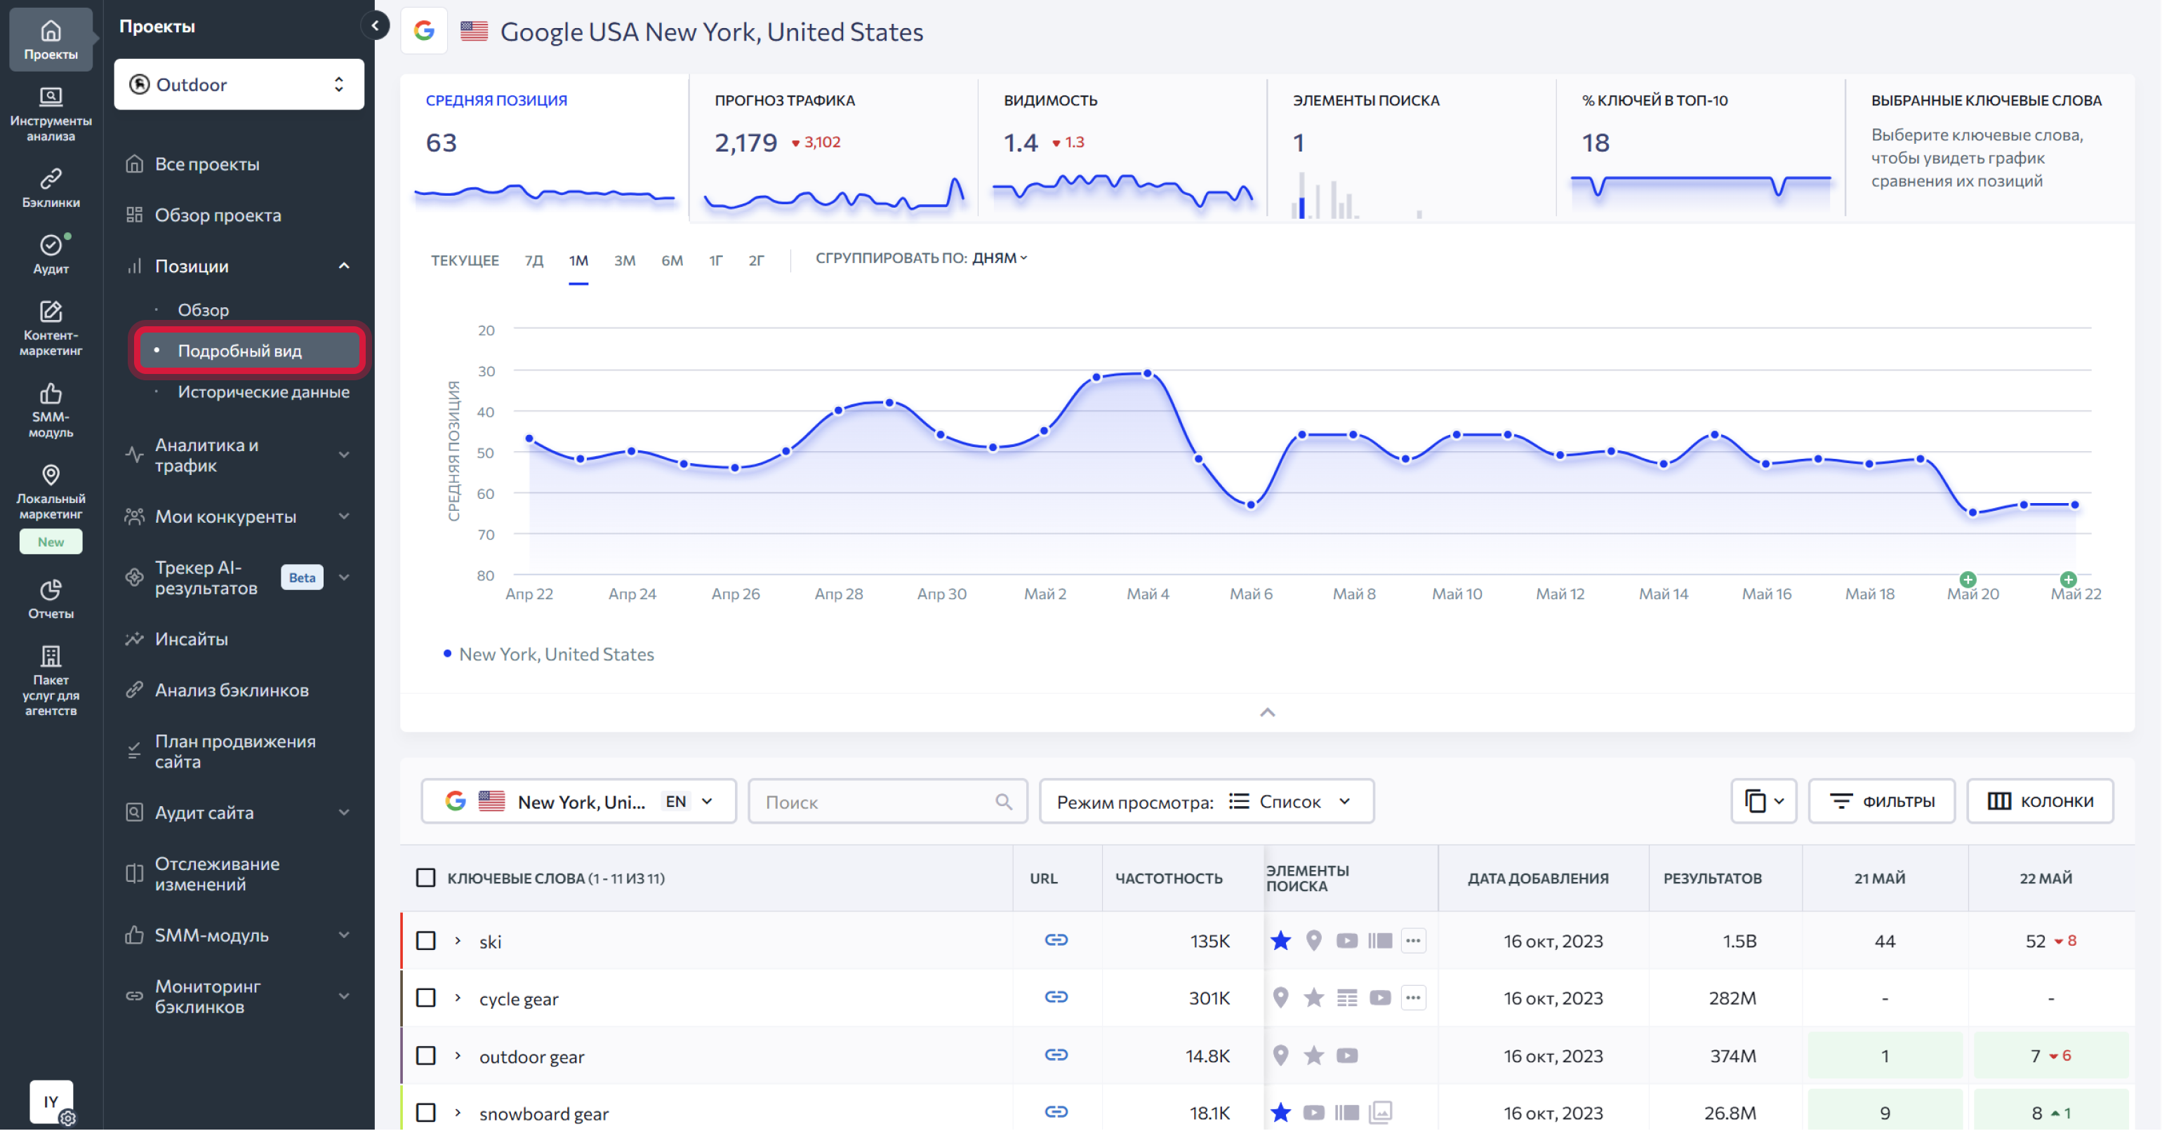The width and height of the screenshot is (2162, 1131).
Task: Select the Видимость metric card
Action: tap(1123, 149)
